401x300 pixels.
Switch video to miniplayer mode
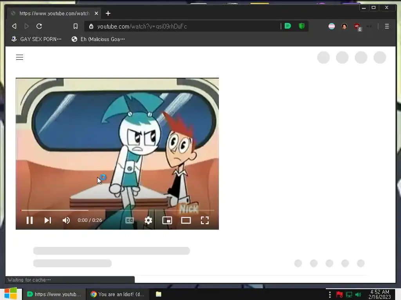167,220
